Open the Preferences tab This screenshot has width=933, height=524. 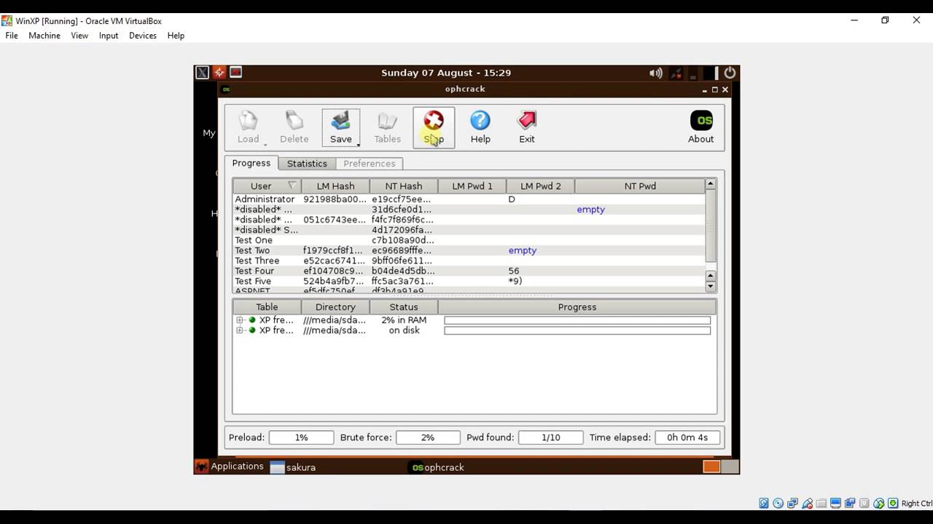[370, 164]
